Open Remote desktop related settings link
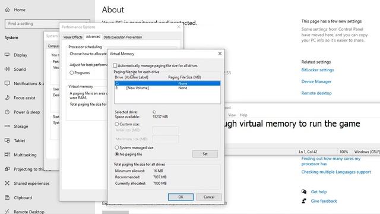380x214 pixels. pyautogui.click(x=316, y=93)
